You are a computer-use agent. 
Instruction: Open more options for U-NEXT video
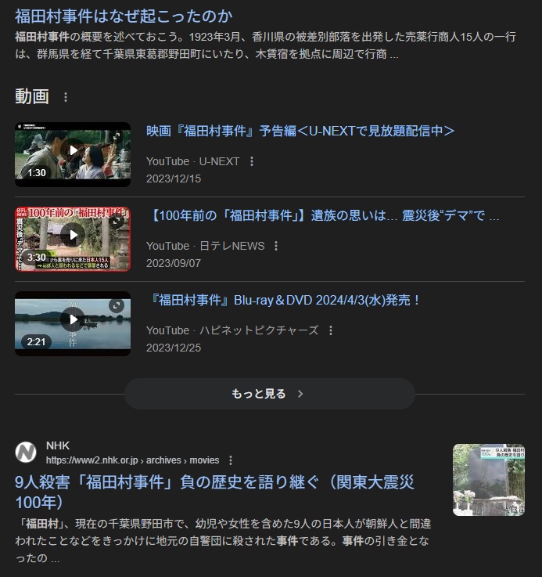click(252, 161)
